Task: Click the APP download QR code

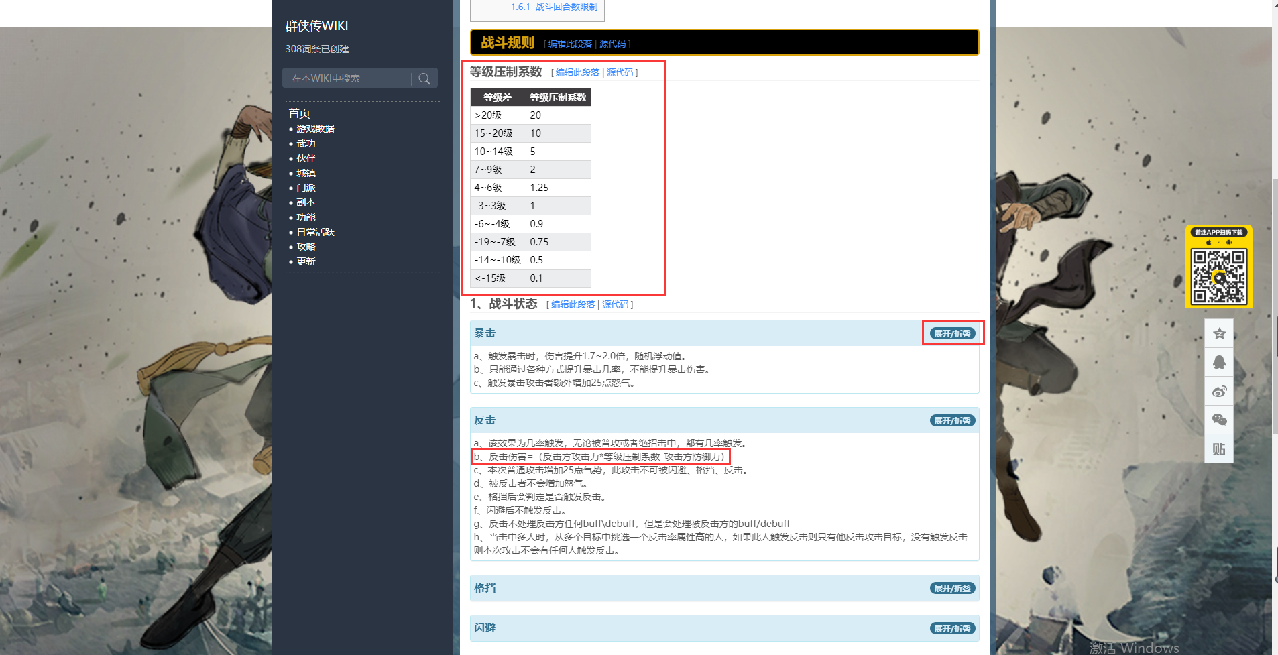Action: (x=1218, y=276)
